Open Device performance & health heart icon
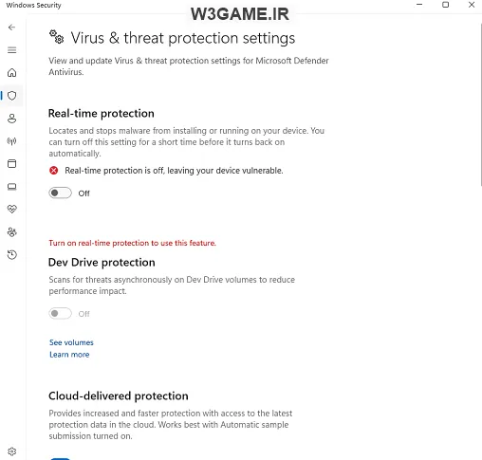The height and width of the screenshot is (460, 482). [11, 209]
